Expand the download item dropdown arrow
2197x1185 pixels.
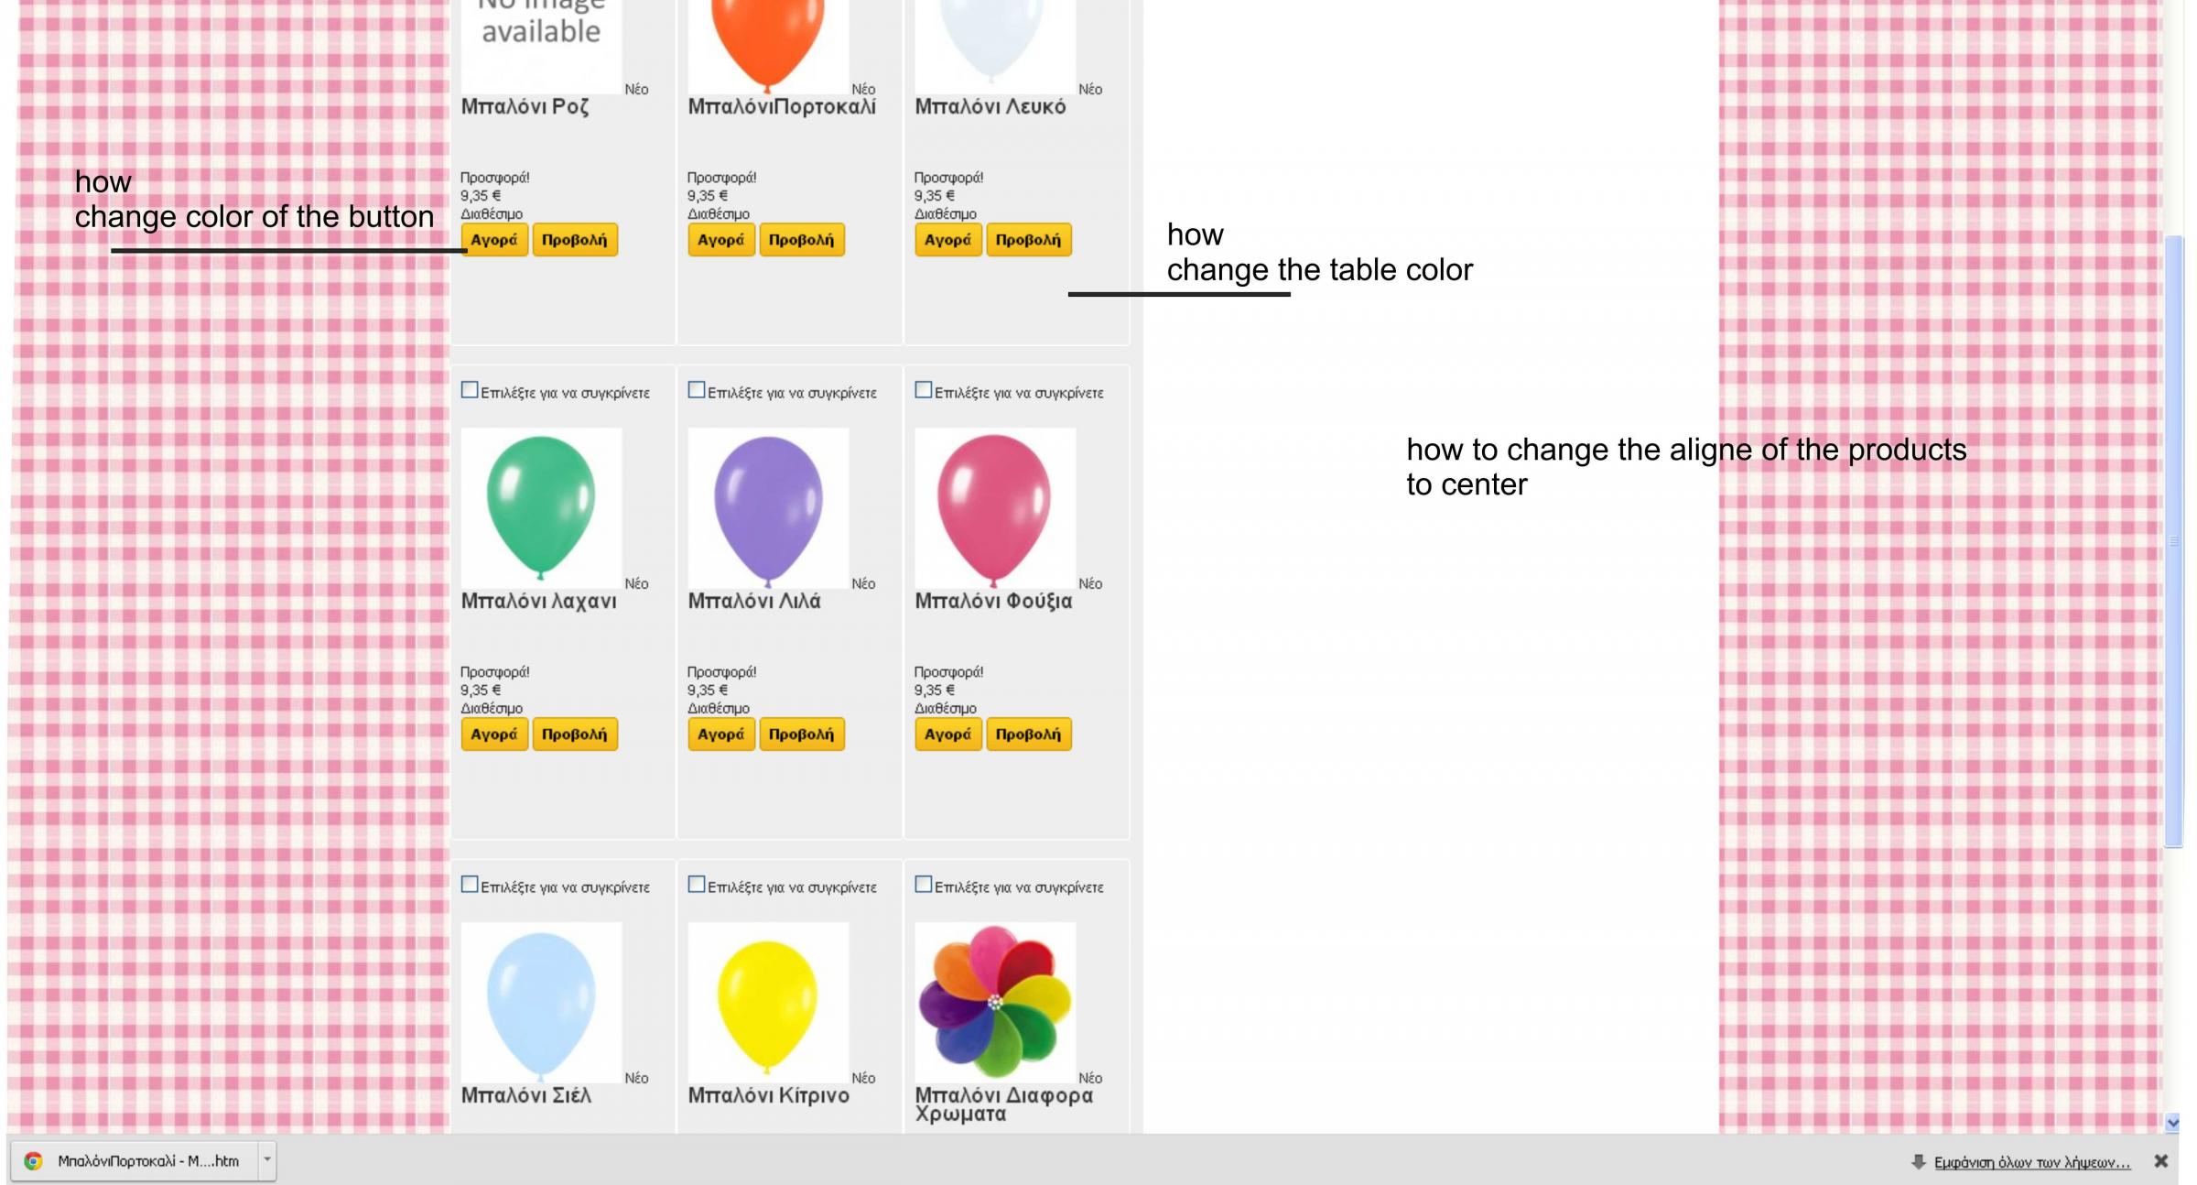tap(266, 1159)
